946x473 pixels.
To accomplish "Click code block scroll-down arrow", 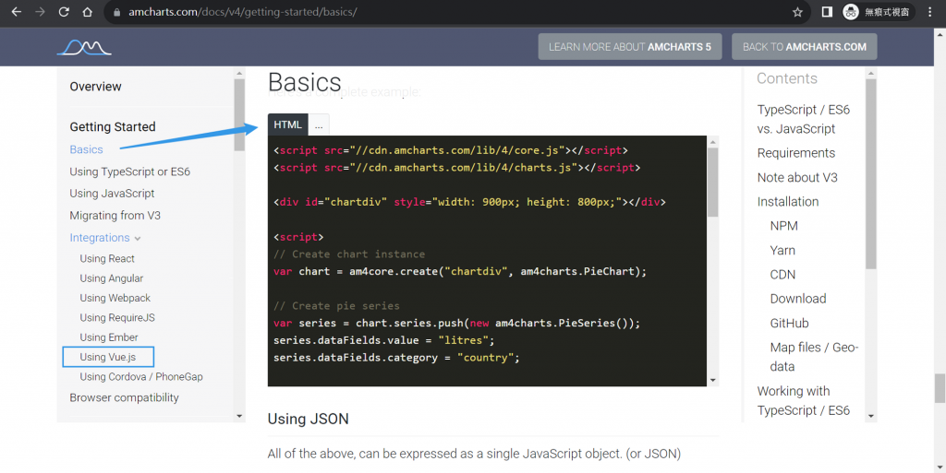I will click(712, 380).
